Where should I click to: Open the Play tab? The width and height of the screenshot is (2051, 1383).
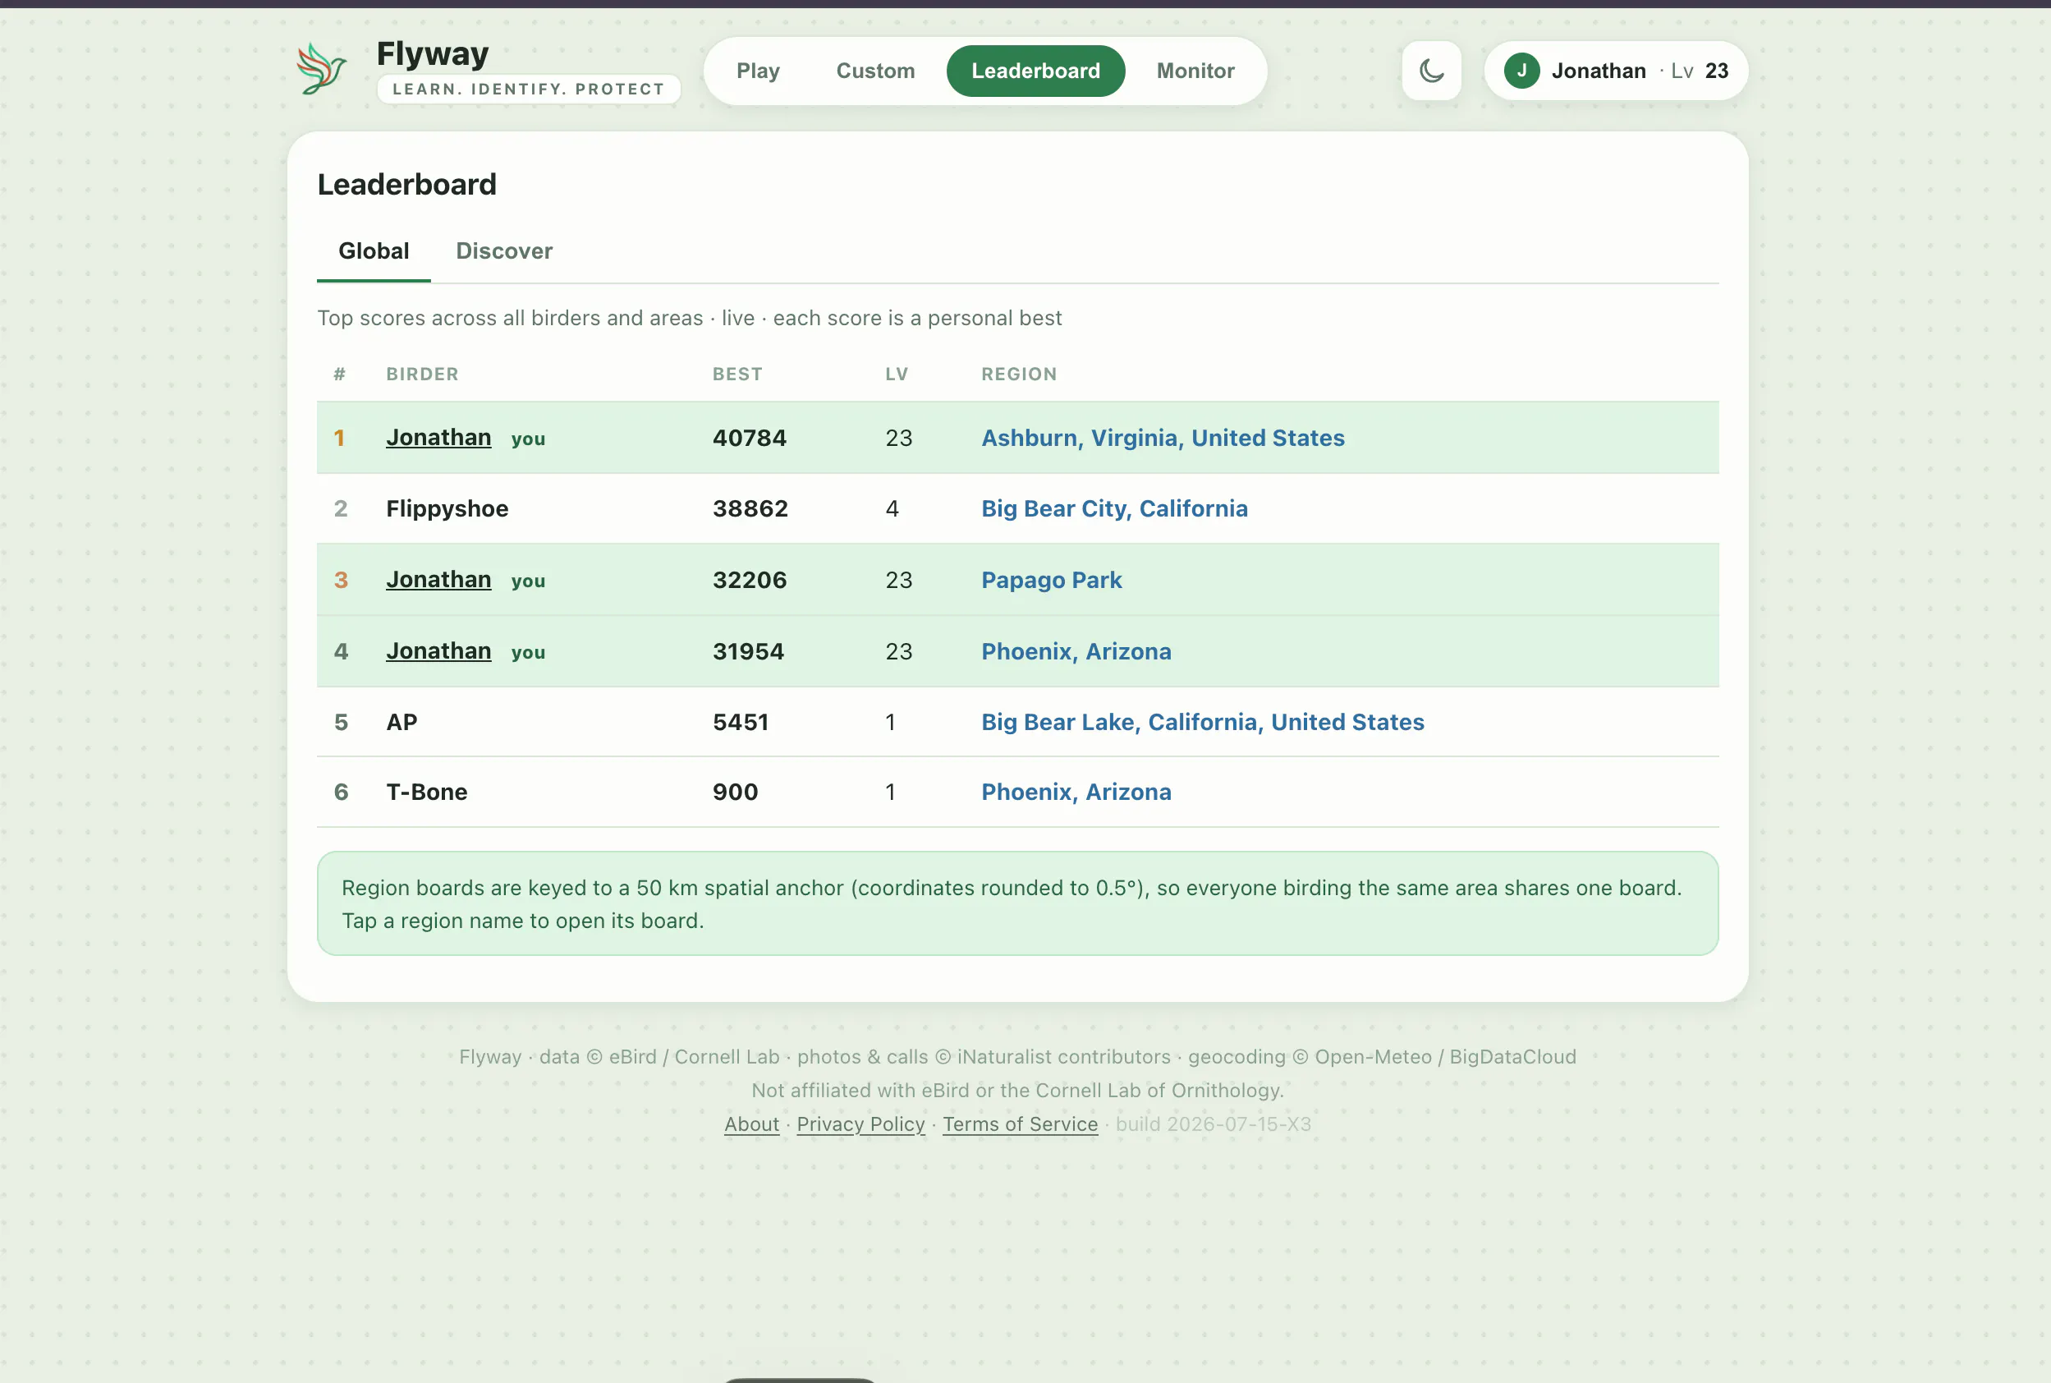pyautogui.click(x=758, y=71)
